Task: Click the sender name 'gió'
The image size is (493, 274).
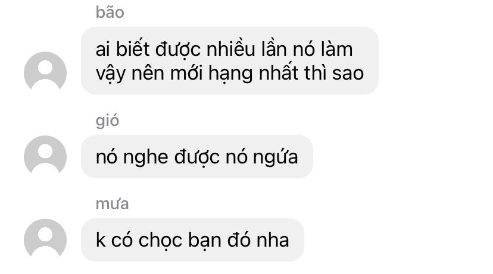Action: tap(107, 121)
